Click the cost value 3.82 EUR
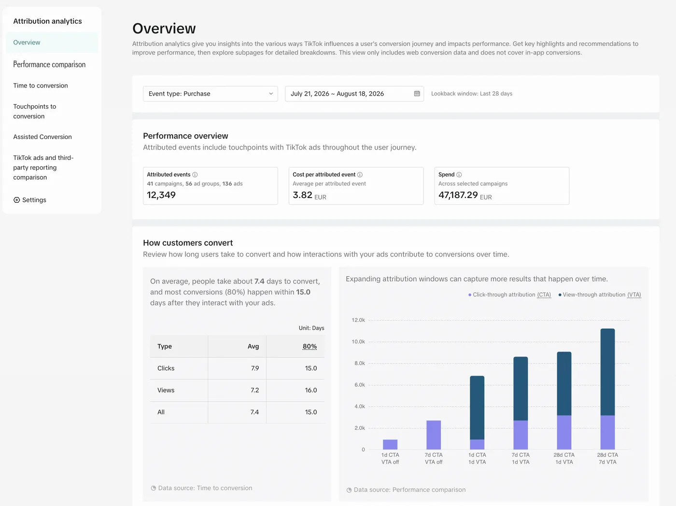Screen dimensions: 676x506 click(x=310, y=195)
